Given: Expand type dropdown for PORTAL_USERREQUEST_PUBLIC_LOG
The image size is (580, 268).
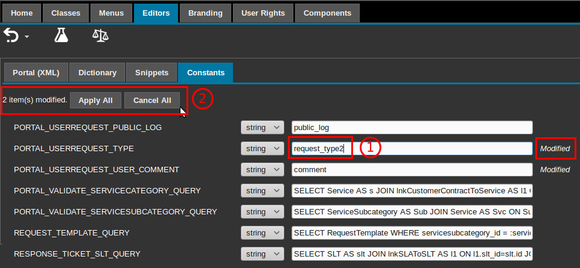Looking at the screenshot, I should [262, 128].
